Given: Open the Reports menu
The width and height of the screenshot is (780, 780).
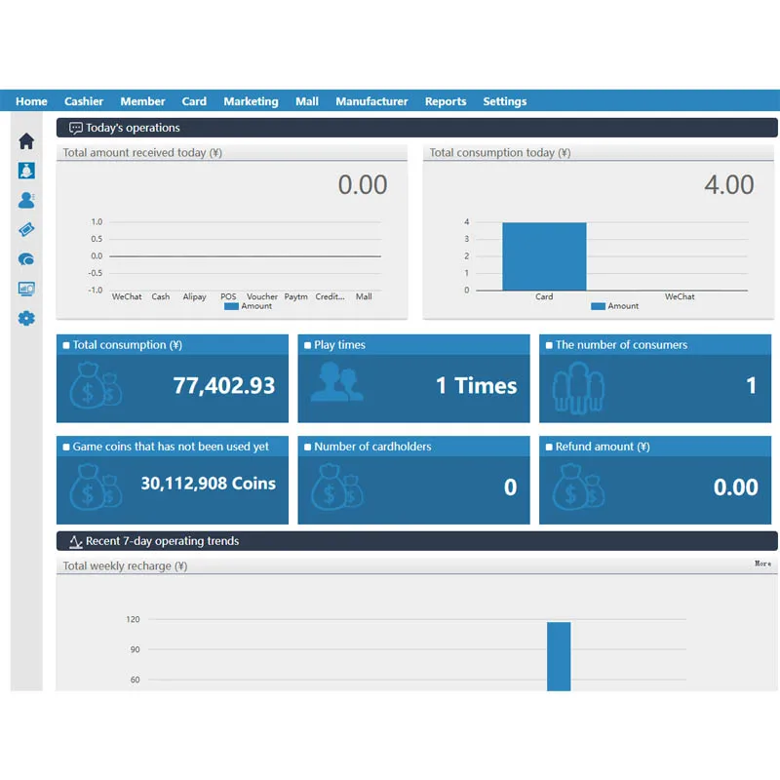Looking at the screenshot, I should coord(446,101).
